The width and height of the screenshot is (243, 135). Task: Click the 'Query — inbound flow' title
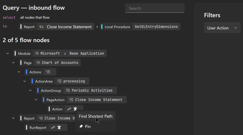[34, 8]
